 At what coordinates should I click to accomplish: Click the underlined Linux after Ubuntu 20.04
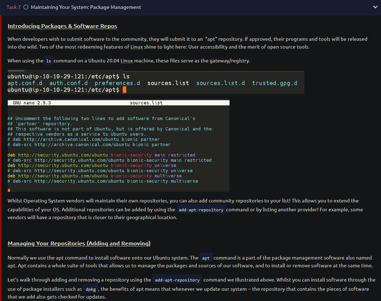coord(127,61)
